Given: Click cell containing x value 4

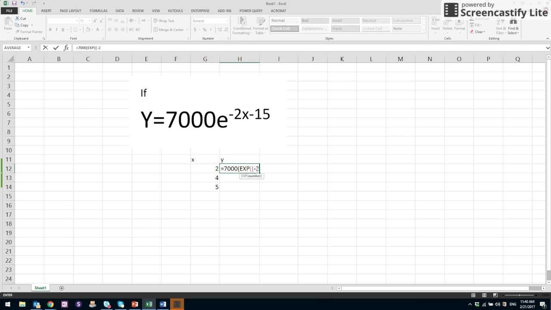Looking at the screenshot, I should (205, 178).
